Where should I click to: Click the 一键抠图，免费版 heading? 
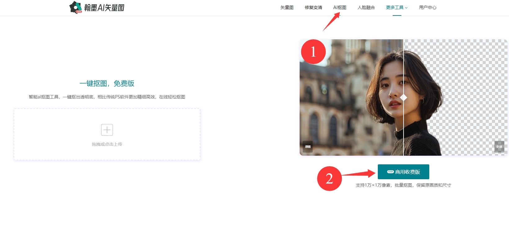(107, 84)
